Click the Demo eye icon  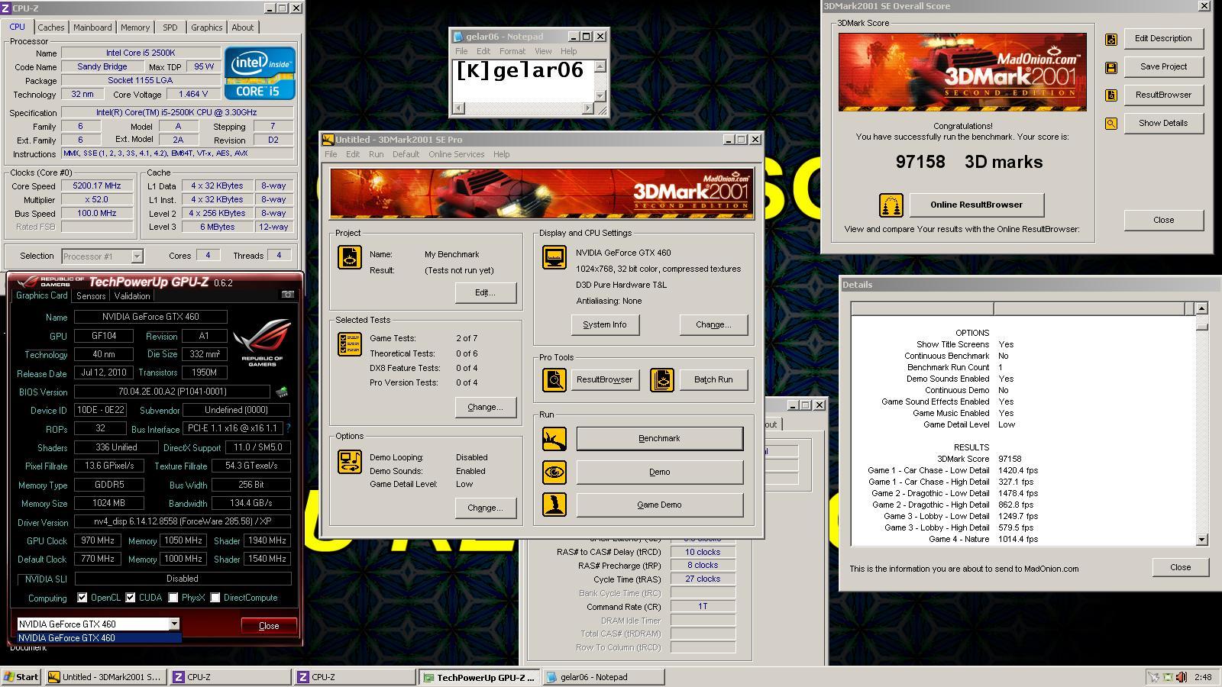point(554,472)
